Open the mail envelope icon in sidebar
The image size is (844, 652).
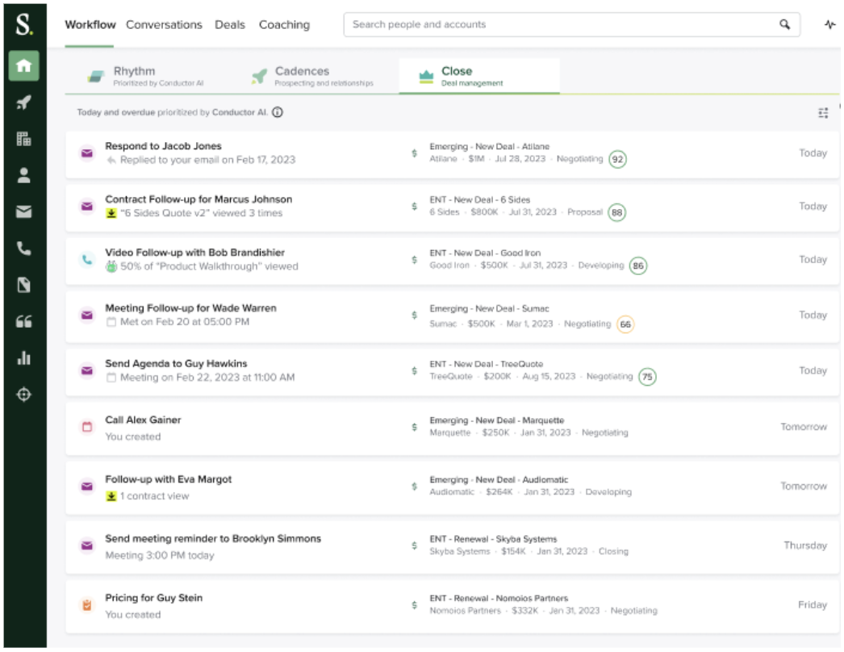point(23,211)
